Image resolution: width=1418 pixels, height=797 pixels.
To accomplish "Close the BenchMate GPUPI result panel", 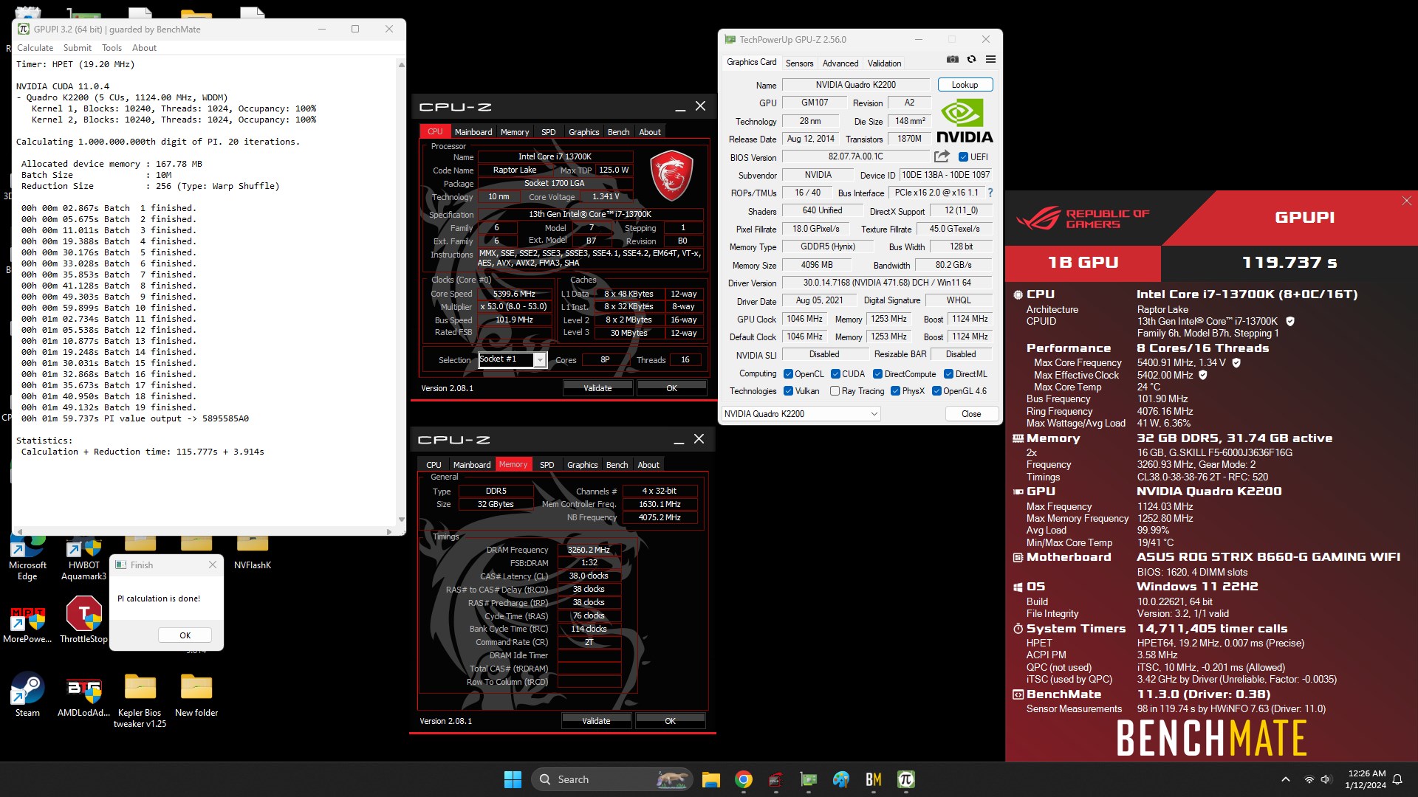I will [x=1406, y=201].
